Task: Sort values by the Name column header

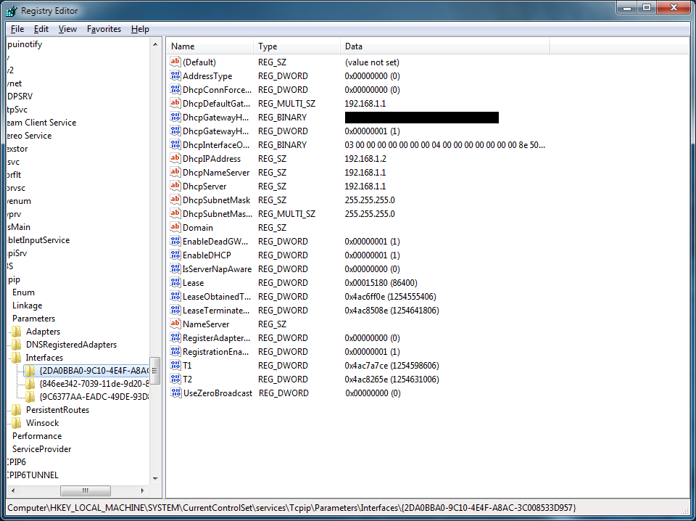Action: pyautogui.click(x=210, y=46)
